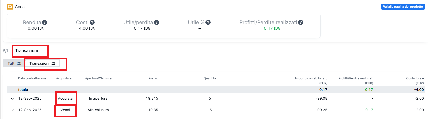
Task: Click the help icon beside Utile %
Action: (x=208, y=22)
